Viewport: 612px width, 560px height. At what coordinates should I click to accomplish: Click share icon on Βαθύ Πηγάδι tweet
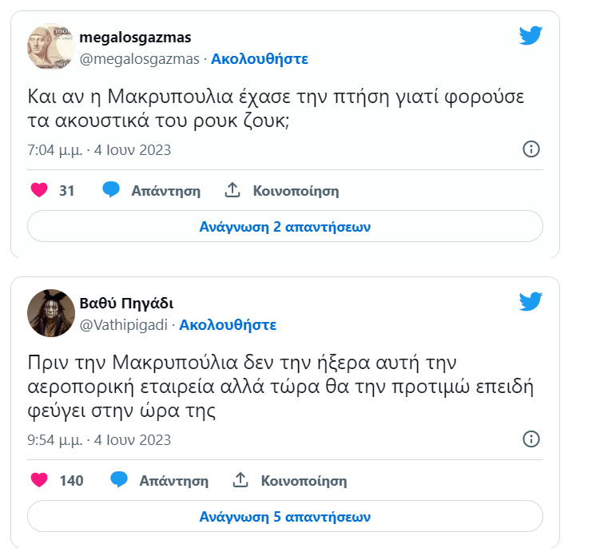click(x=240, y=479)
